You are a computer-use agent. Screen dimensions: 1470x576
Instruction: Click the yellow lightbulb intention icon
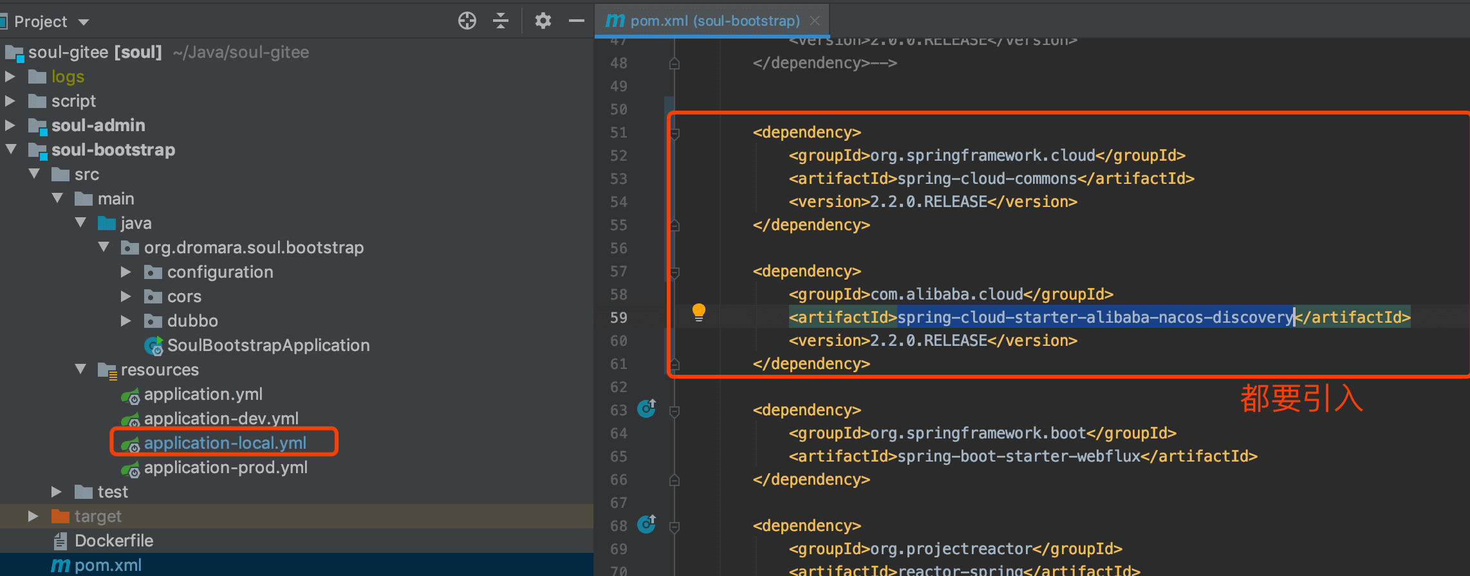coord(698,312)
